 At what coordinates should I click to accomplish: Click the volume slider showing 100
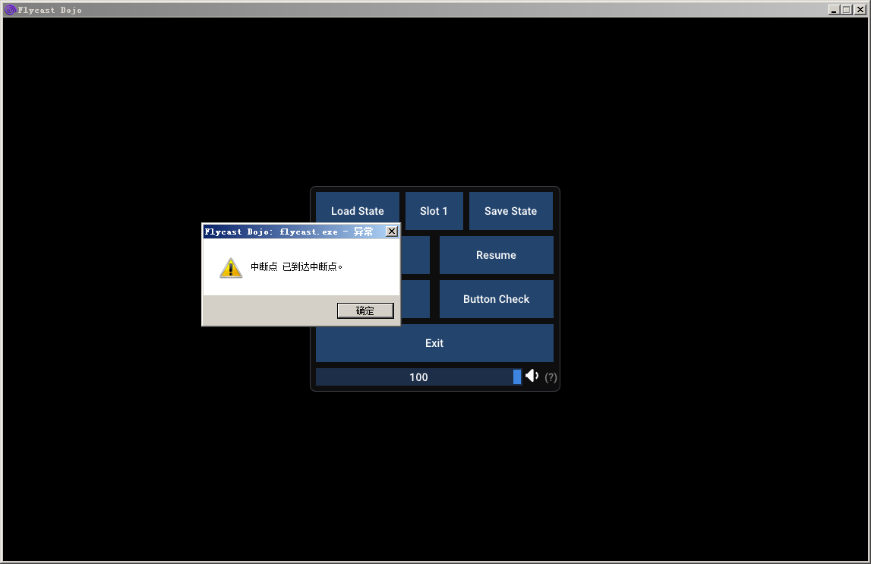[418, 377]
